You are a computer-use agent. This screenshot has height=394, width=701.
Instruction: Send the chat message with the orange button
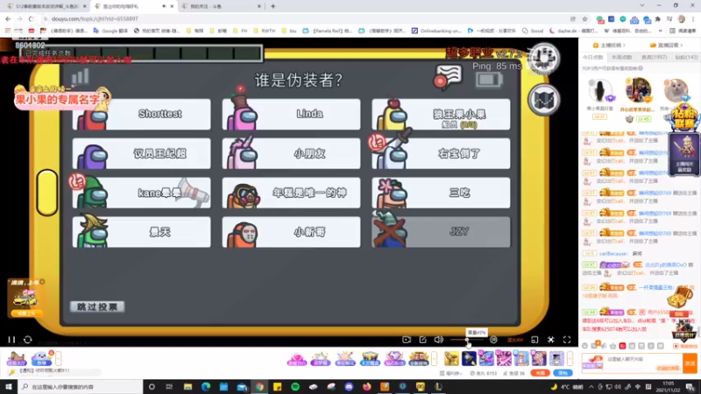(x=690, y=363)
